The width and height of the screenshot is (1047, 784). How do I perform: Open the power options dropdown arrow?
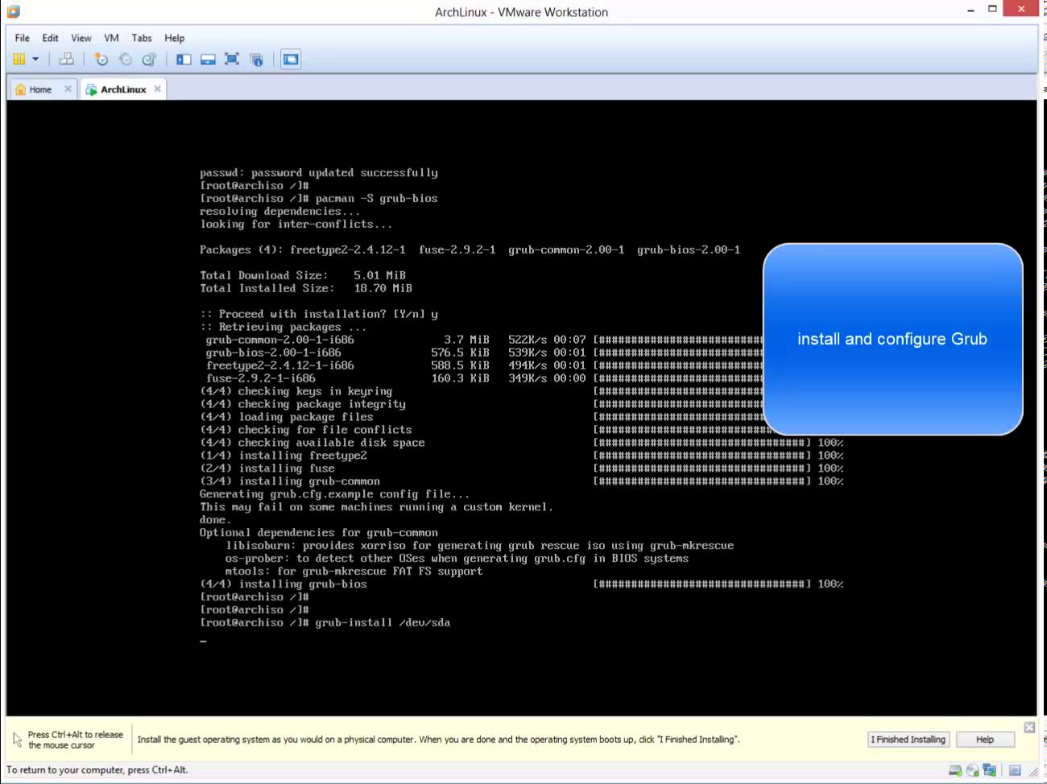(36, 59)
